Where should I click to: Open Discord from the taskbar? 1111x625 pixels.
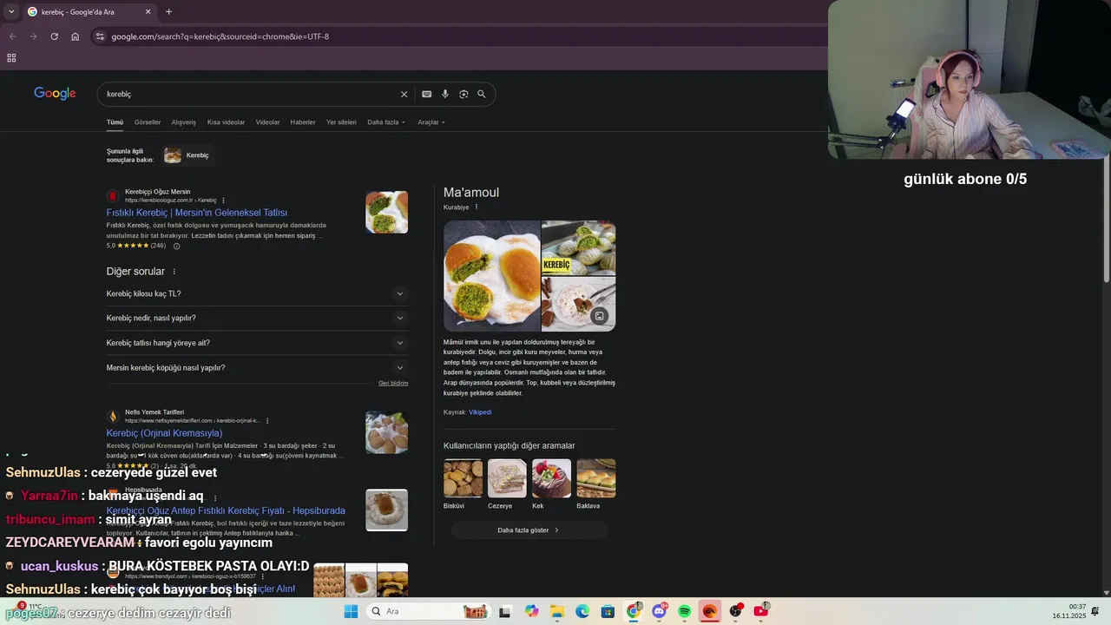tap(659, 611)
